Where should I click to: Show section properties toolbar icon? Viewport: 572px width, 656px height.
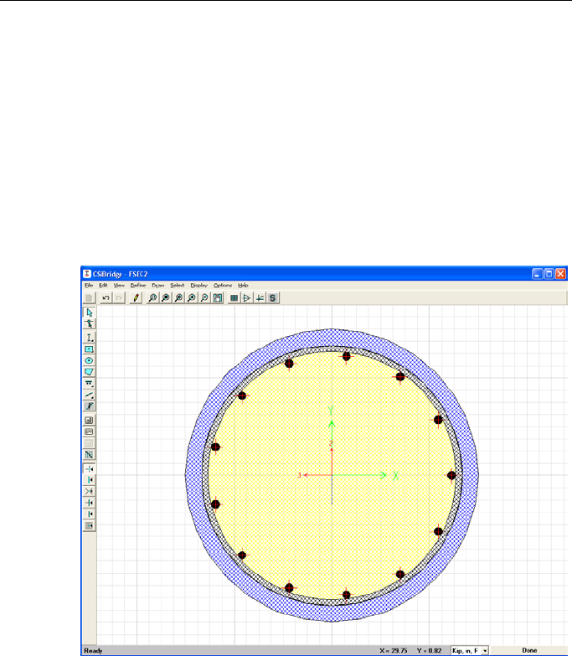pyautogui.click(x=234, y=298)
